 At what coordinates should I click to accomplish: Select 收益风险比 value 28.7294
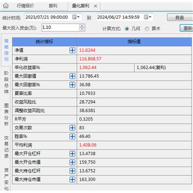[87, 102]
